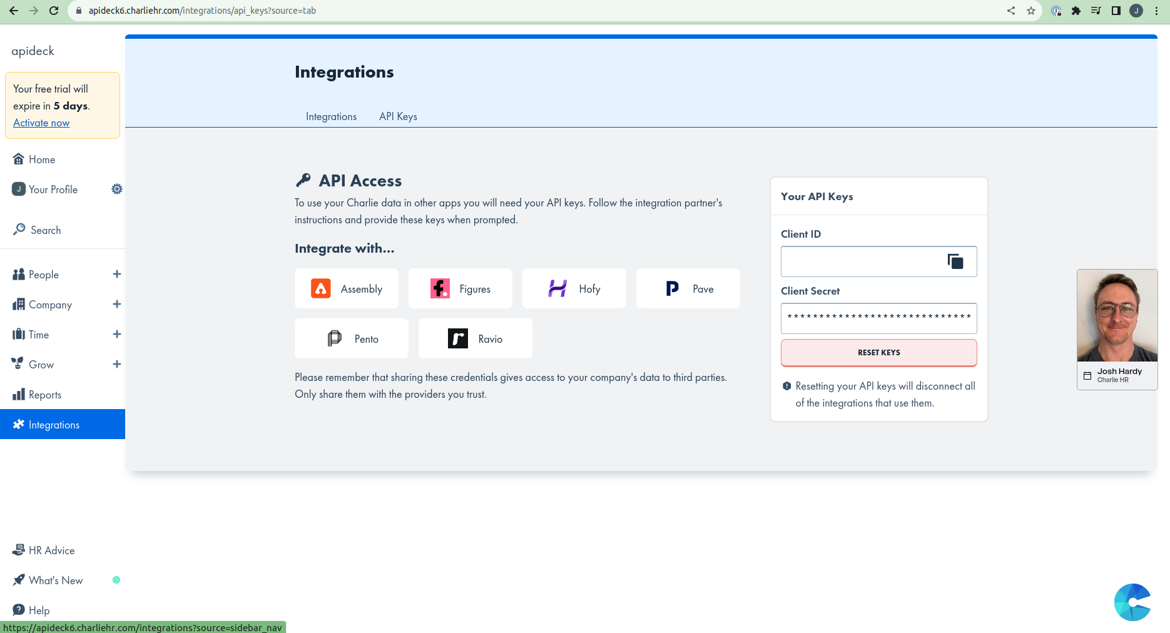Image resolution: width=1170 pixels, height=633 pixels.
Task: Open the Hofy integration card
Action: tap(574, 288)
